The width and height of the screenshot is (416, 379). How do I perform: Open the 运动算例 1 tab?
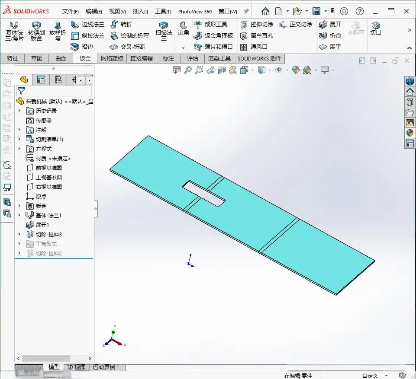[106, 367]
